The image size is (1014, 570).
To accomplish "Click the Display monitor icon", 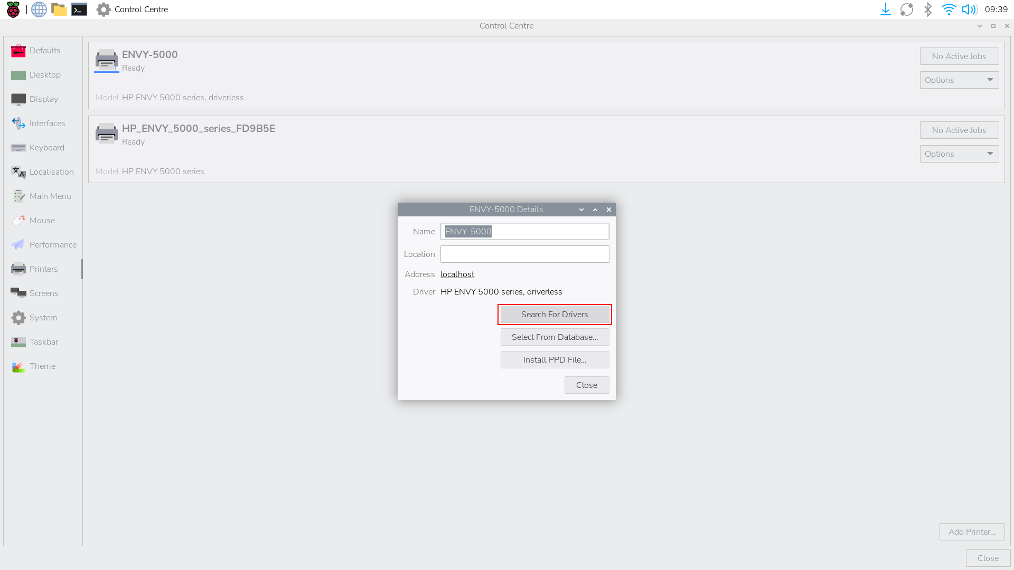I will click(18, 99).
